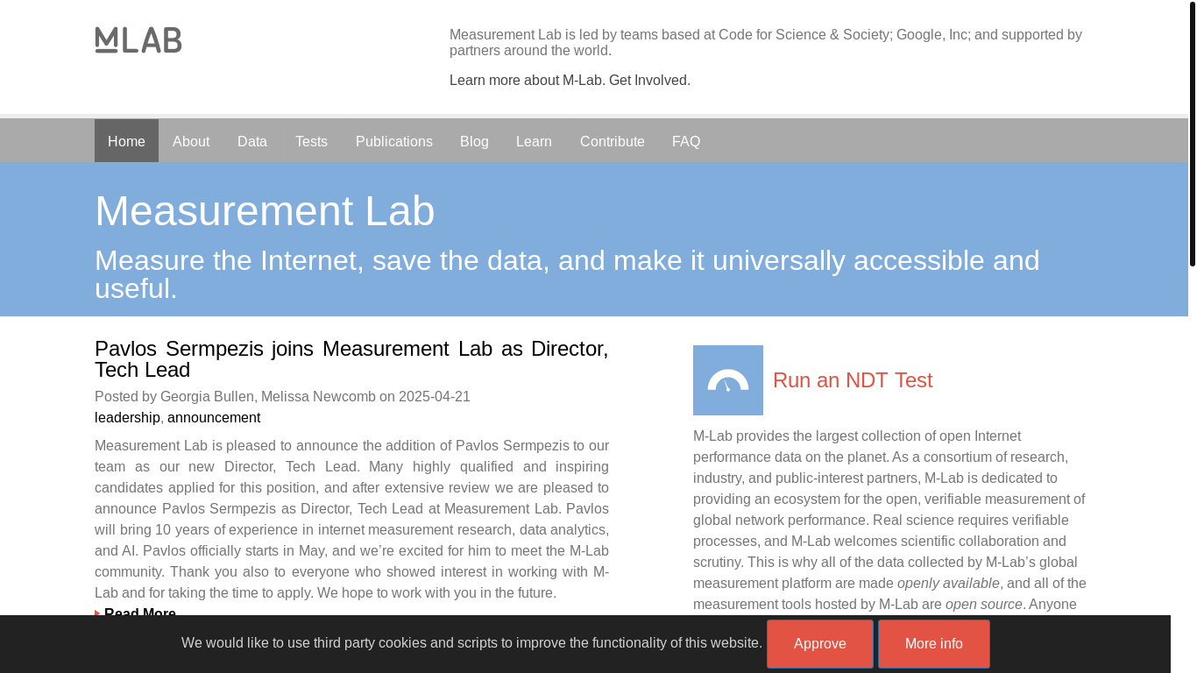Filter posts by leadership tag
1197x673 pixels.
(127, 418)
